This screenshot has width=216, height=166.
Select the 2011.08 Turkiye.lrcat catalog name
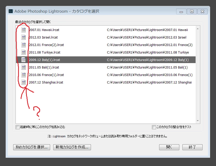[45, 52]
